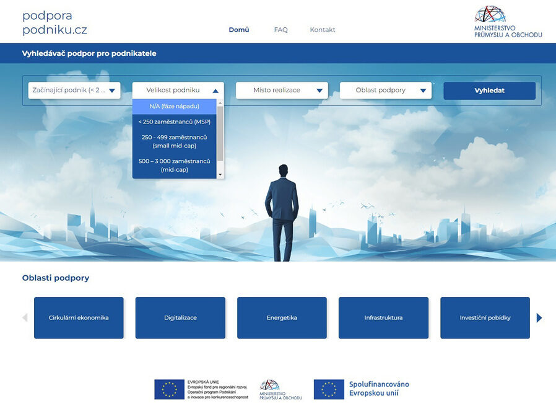
Task: Open the Začínající podnik dropdown
Action: [x=74, y=91]
